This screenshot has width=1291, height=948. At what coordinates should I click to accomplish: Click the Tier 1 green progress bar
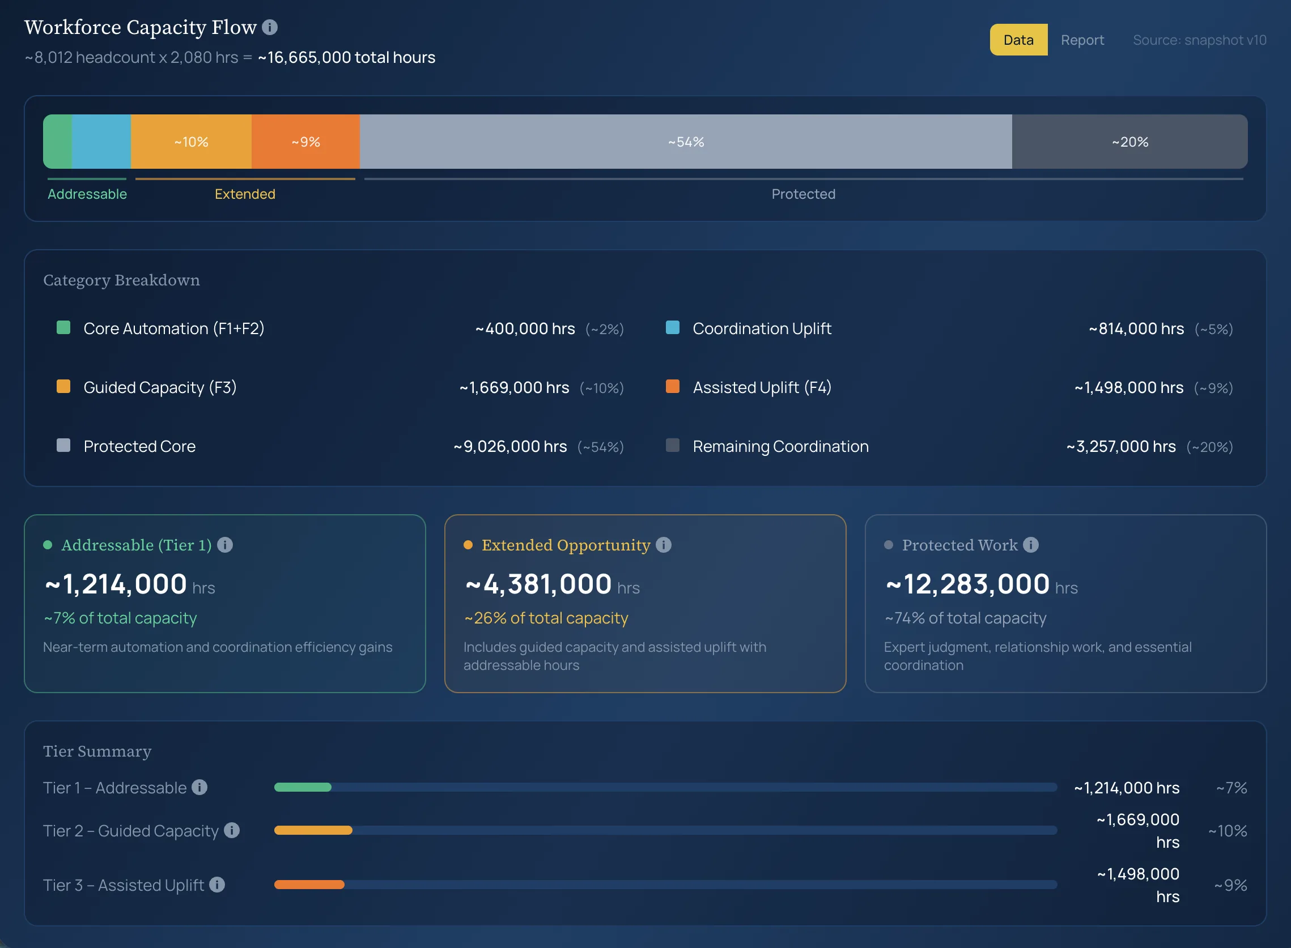click(x=303, y=787)
